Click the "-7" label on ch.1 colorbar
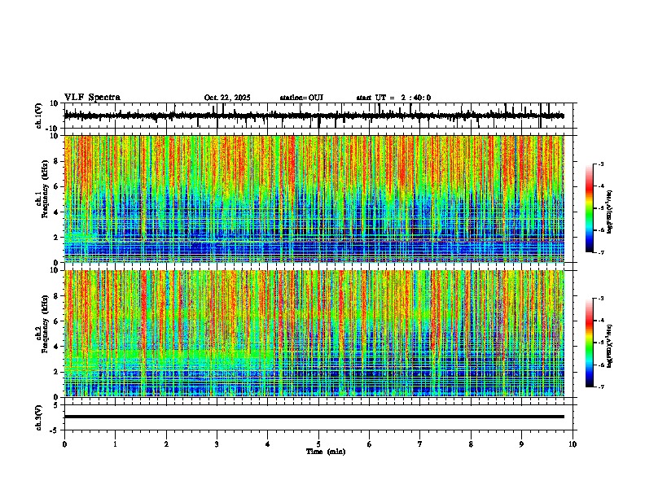The height and width of the screenshot is (498, 645). pyautogui.click(x=600, y=252)
